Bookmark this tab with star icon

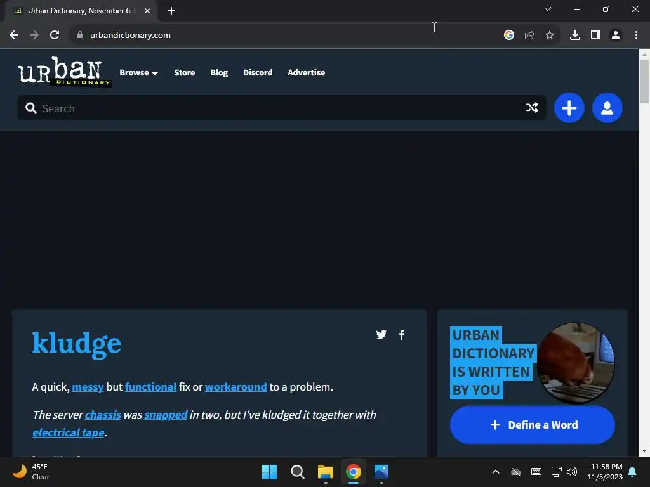coord(550,36)
